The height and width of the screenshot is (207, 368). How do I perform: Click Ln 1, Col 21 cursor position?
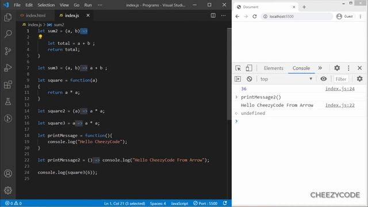coord(125,203)
